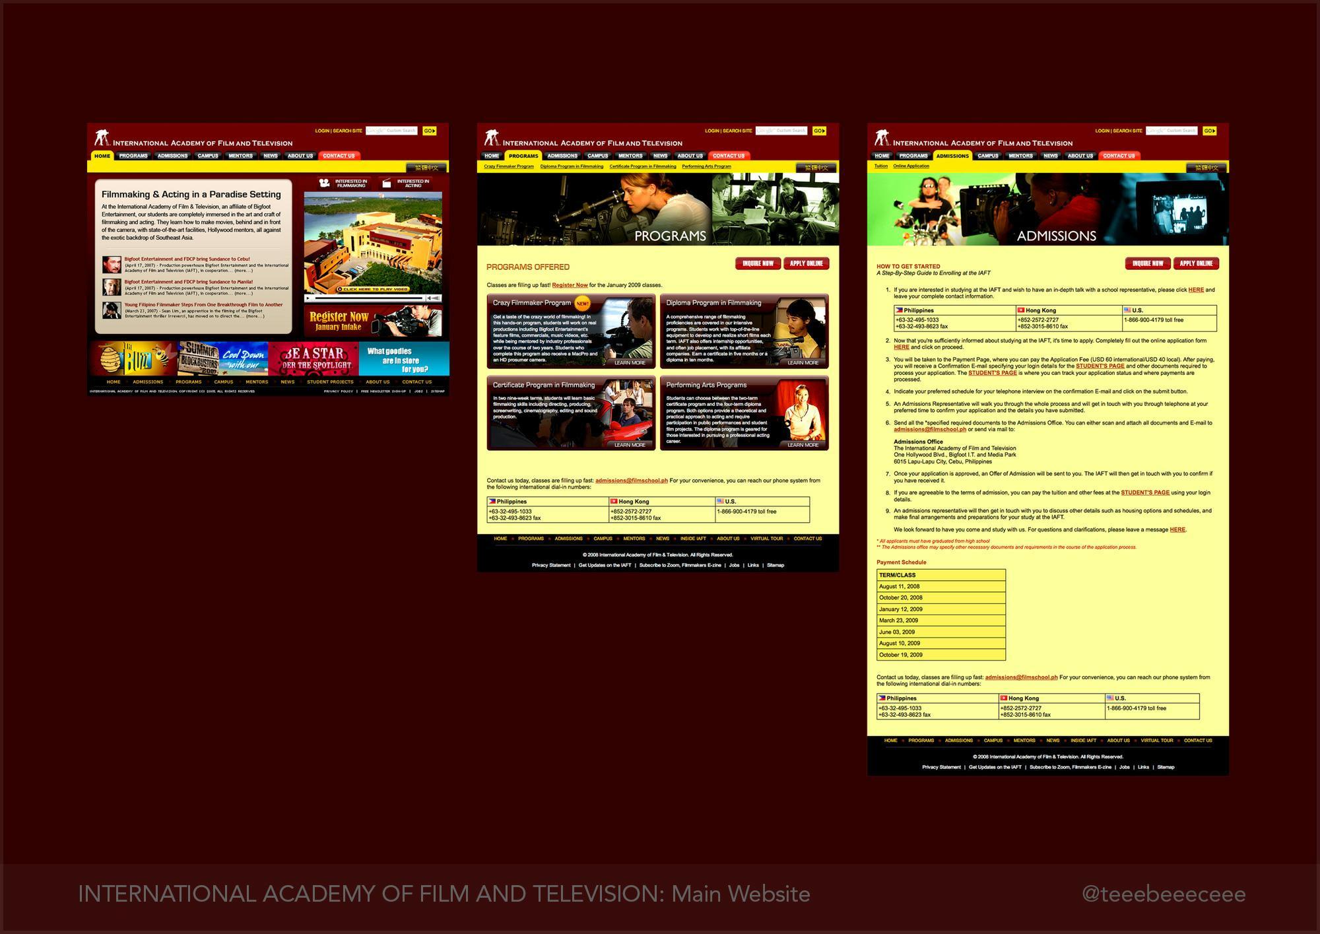
Task: Open the admissions@filmschool.ph link on the Programs page
Action: [x=631, y=481]
